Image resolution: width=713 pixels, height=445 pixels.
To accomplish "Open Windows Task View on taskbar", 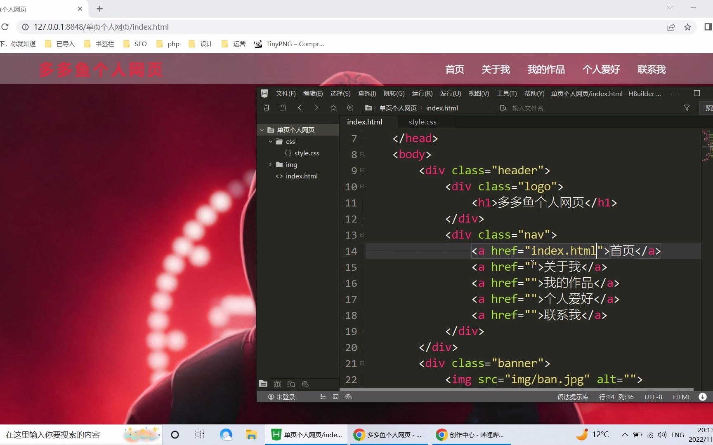I will (200, 435).
